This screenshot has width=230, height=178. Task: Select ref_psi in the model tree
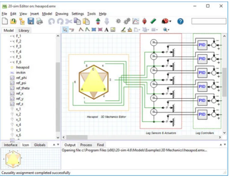tap(21, 83)
